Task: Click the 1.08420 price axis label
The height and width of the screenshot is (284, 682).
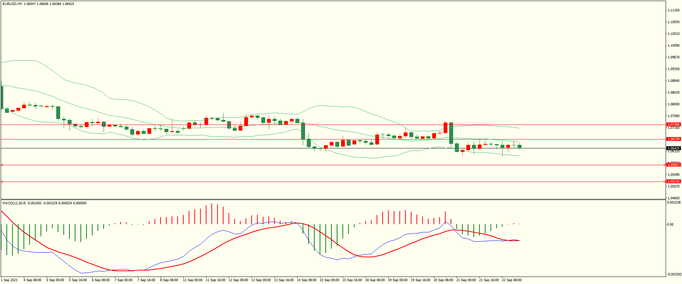Action: 674,93
